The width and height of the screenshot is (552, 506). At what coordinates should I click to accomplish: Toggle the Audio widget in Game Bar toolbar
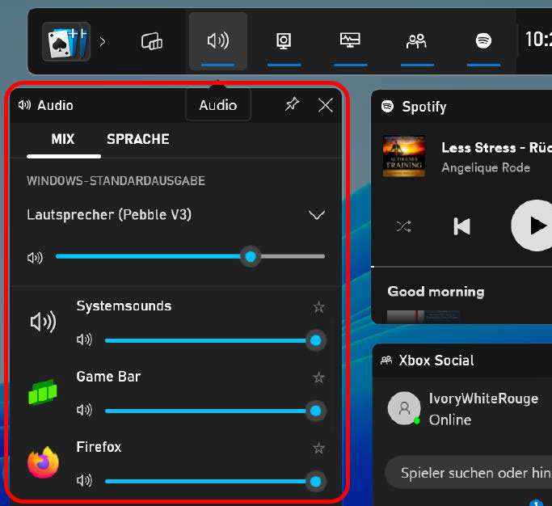pos(217,40)
